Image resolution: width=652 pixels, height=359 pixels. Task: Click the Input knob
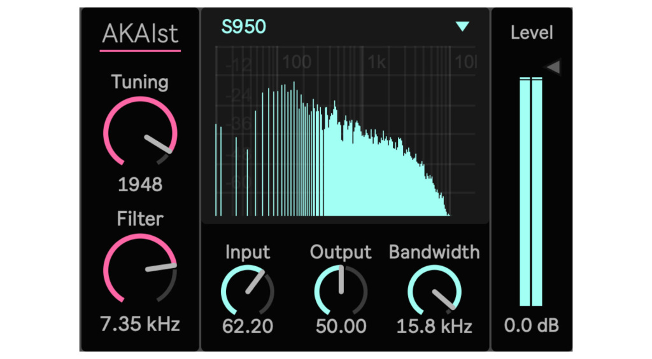coord(248,290)
